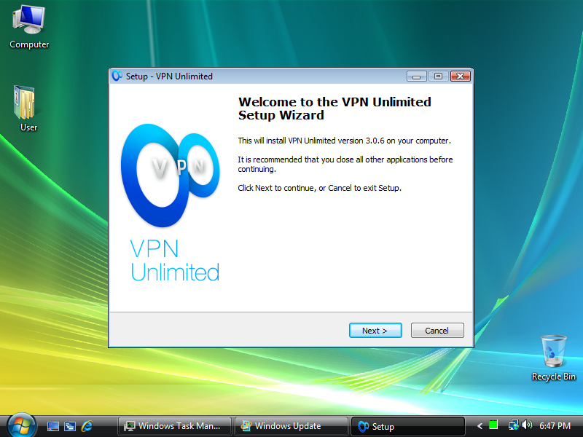Click Switch Between Windows quick launch icon
This screenshot has height=437, width=583.
pos(70,426)
